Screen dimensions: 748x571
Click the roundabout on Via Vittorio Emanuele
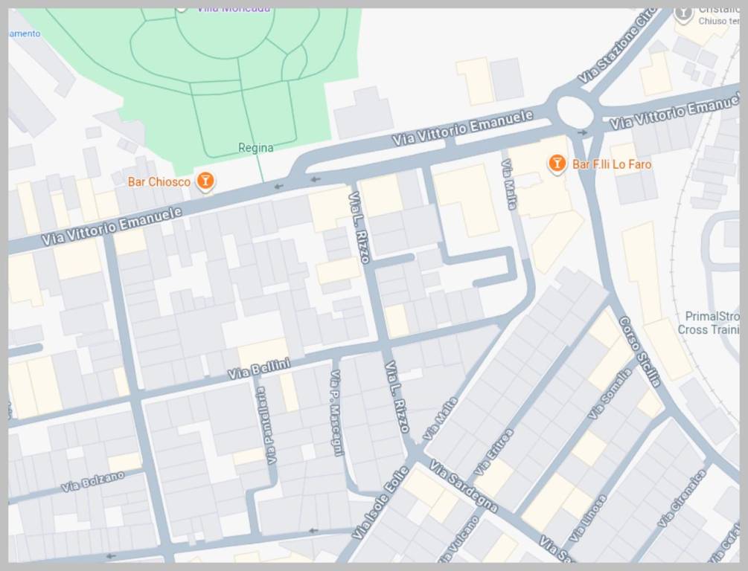click(x=575, y=114)
